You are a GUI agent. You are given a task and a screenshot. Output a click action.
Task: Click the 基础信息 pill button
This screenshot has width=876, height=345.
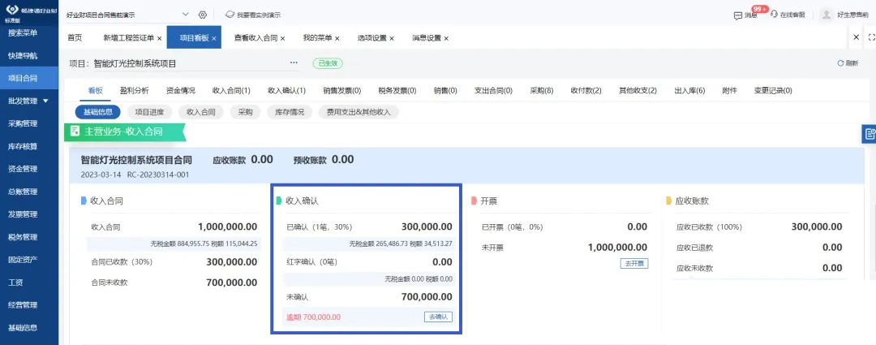point(98,112)
